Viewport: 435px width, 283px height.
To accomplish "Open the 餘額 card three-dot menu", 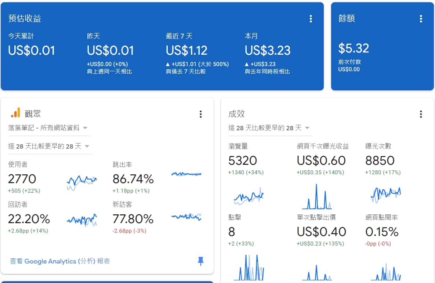I will coord(421,19).
